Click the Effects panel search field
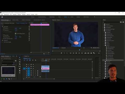Screen dimensions: 125x94 (x=111, y=22)
